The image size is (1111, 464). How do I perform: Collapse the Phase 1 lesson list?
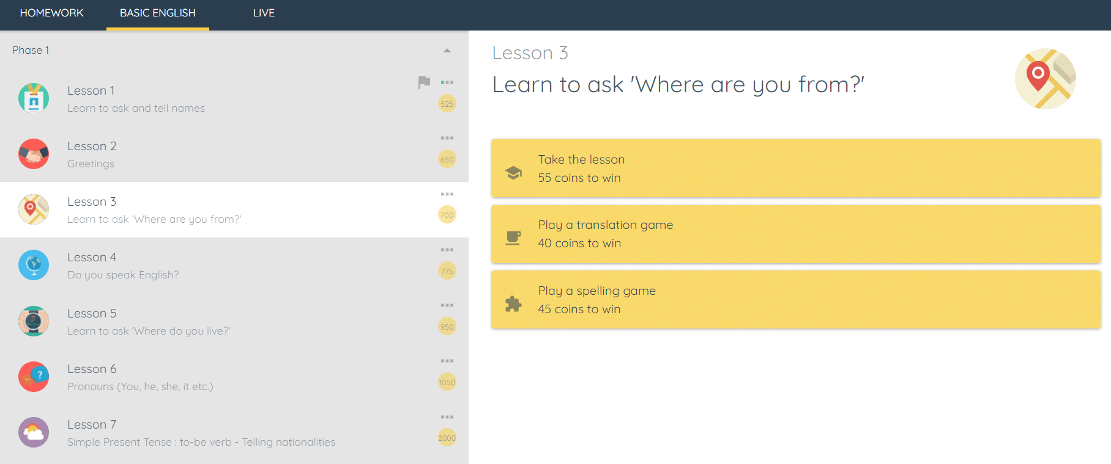(447, 51)
